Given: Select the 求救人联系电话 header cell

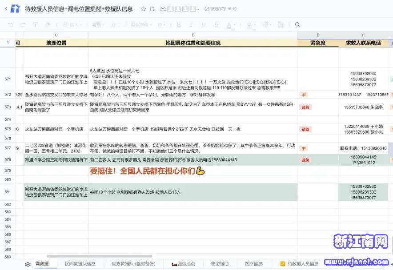Looking at the screenshot, I should tap(363, 43).
